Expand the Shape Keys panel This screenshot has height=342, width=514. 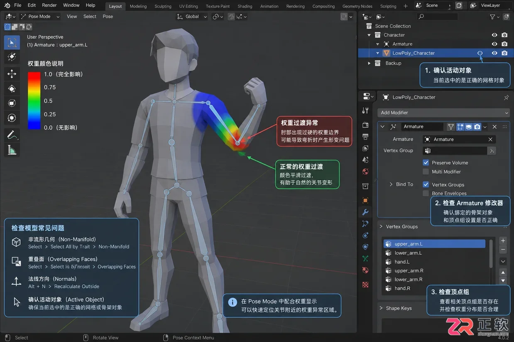coord(381,308)
